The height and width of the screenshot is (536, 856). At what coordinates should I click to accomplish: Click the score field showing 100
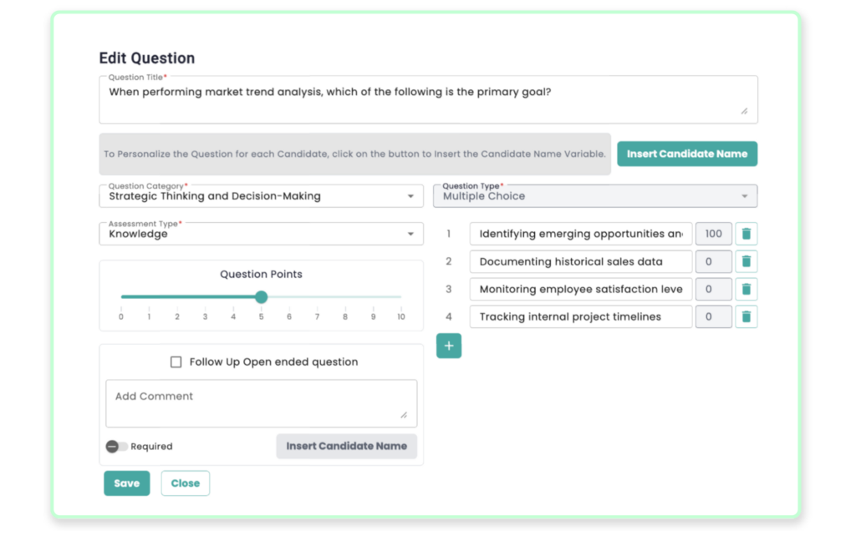[713, 234]
